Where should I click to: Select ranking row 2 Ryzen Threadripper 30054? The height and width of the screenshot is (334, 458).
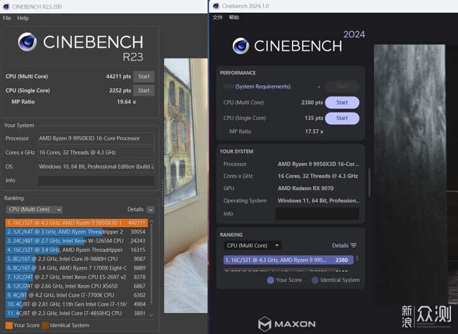[76, 232]
